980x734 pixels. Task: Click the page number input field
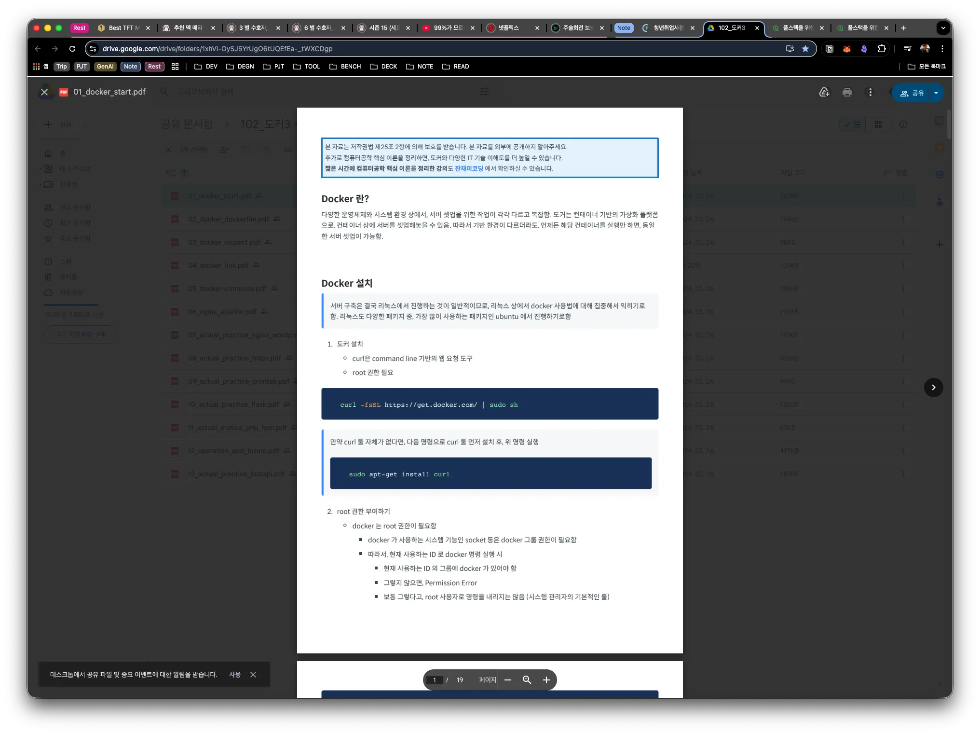435,680
